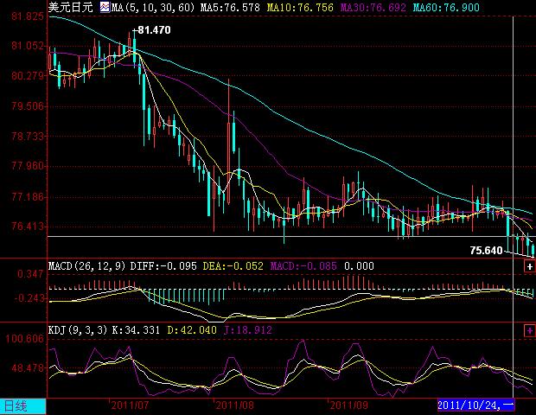
Task: Expand the MACD panel with its plus button
Action: (x=529, y=266)
